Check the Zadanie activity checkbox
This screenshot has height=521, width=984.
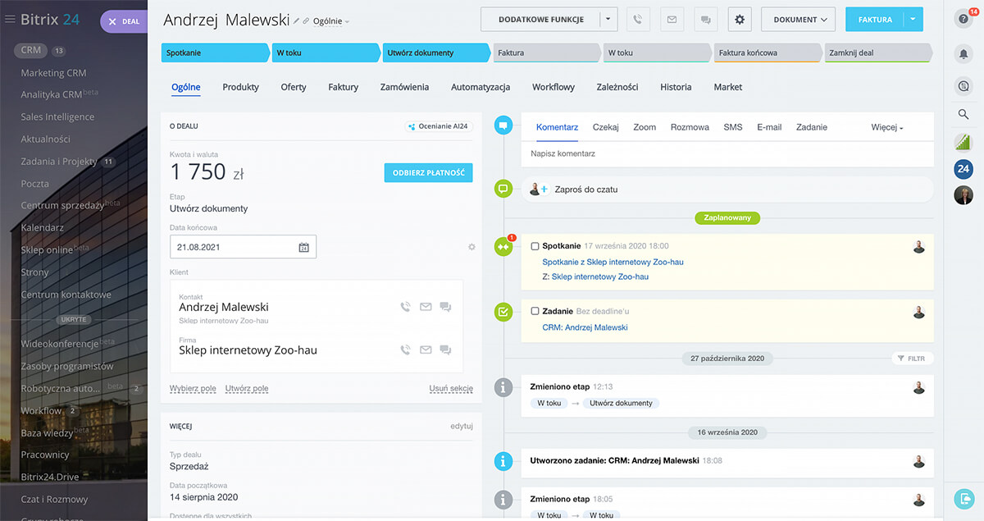[535, 312]
